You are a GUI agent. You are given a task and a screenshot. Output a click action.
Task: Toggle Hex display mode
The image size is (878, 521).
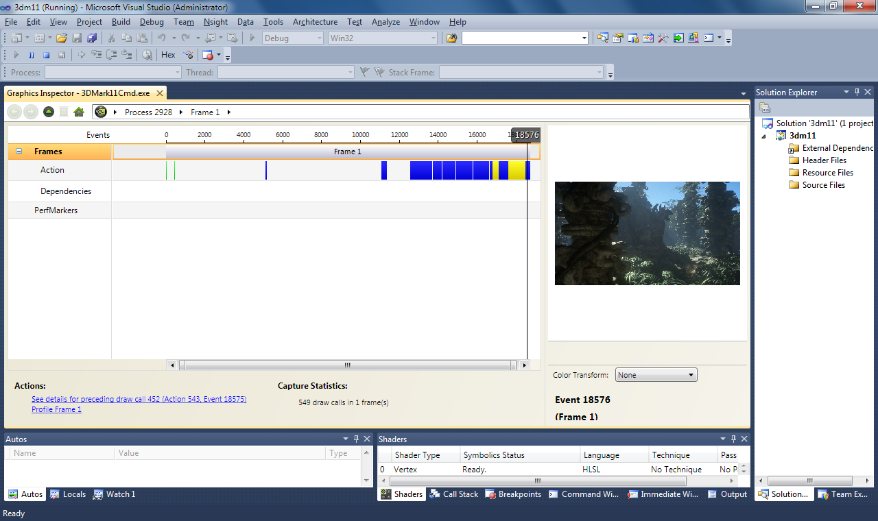click(x=168, y=55)
